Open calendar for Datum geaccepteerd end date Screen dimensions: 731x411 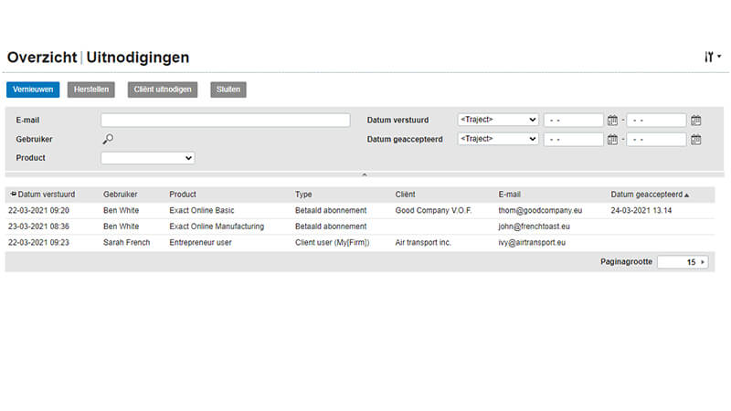coord(695,140)
